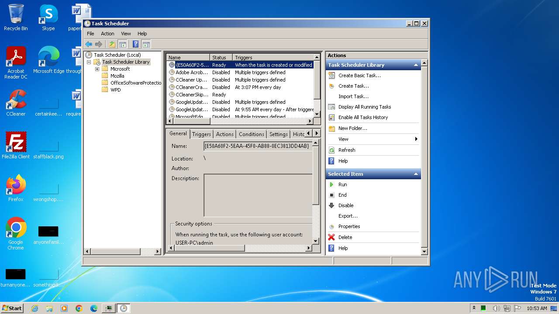Viewport: 559px width, 314px height.
Task: Toggle the Show/Hide Action Pane icon
Action: [146, 44]
